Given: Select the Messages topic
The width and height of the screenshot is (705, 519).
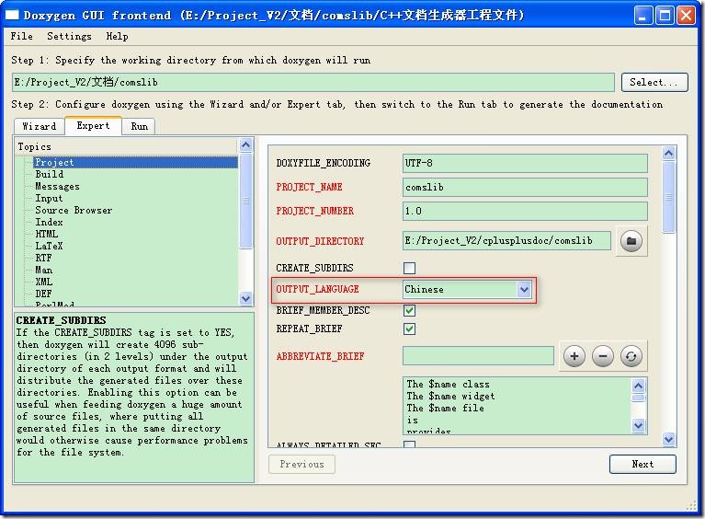Looking at the screenshot, I should [x=57, y=187].
